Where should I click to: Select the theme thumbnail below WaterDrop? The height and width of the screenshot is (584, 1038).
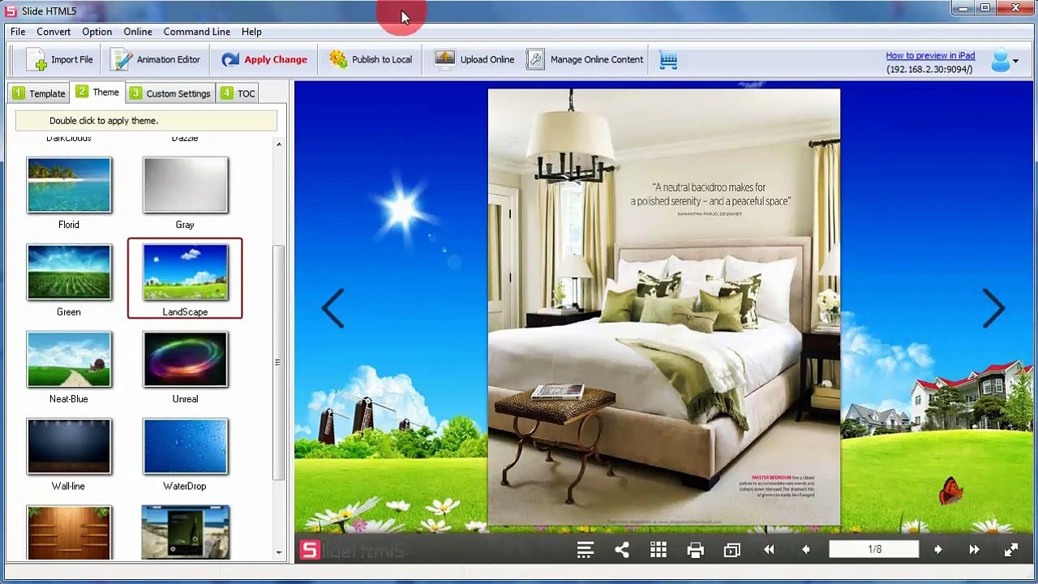pos(185,532)
